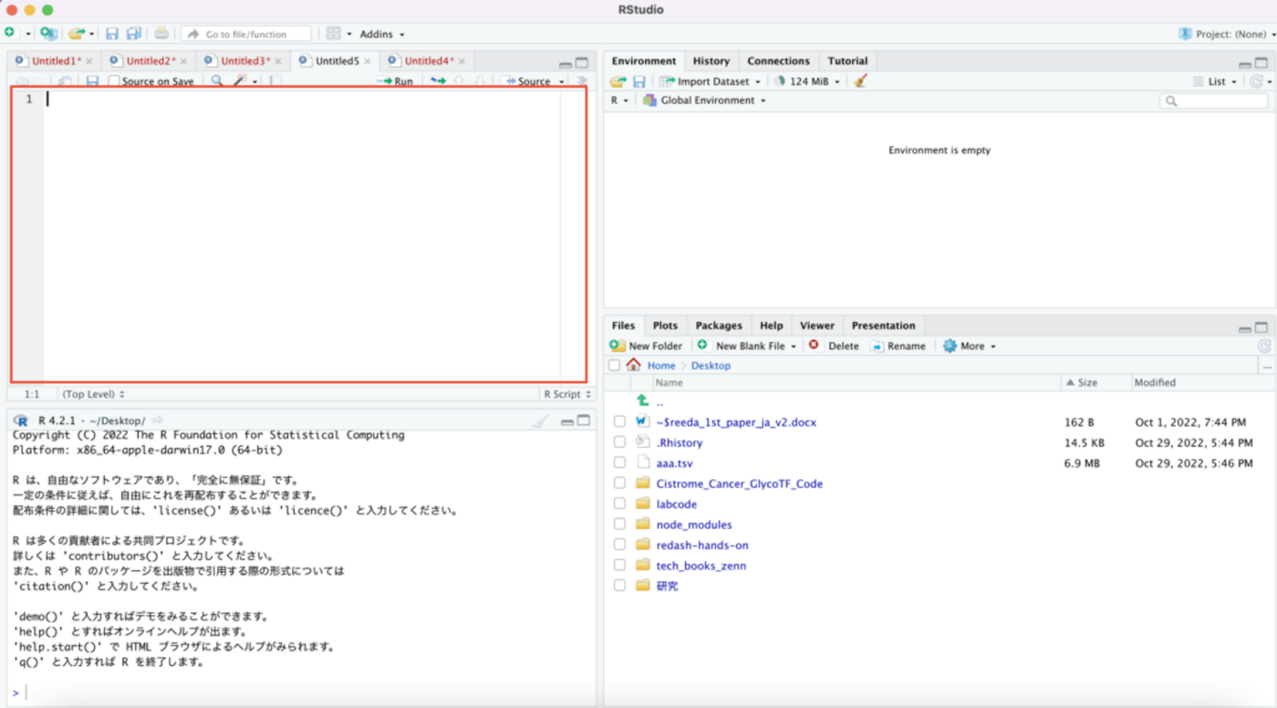Screen dimensions: 1277x708
Task: Click the Rename button in Files
Action: [898, 346]
